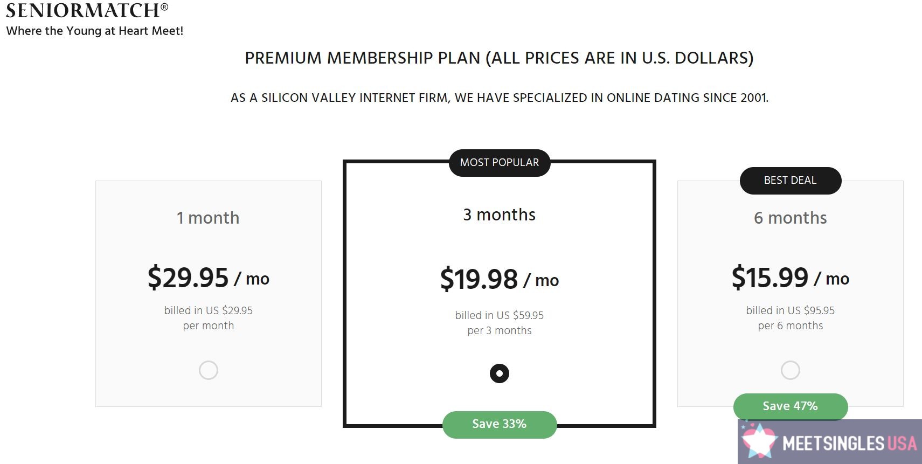Click the Save 33% green badge
Image resolution: width=922 pixels, height=464 pixels.
point(500,424)
